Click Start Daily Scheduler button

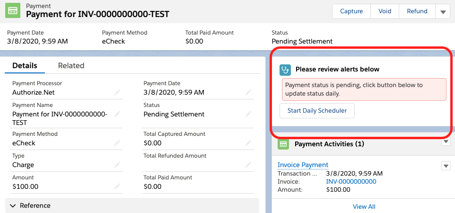(317, 111)
